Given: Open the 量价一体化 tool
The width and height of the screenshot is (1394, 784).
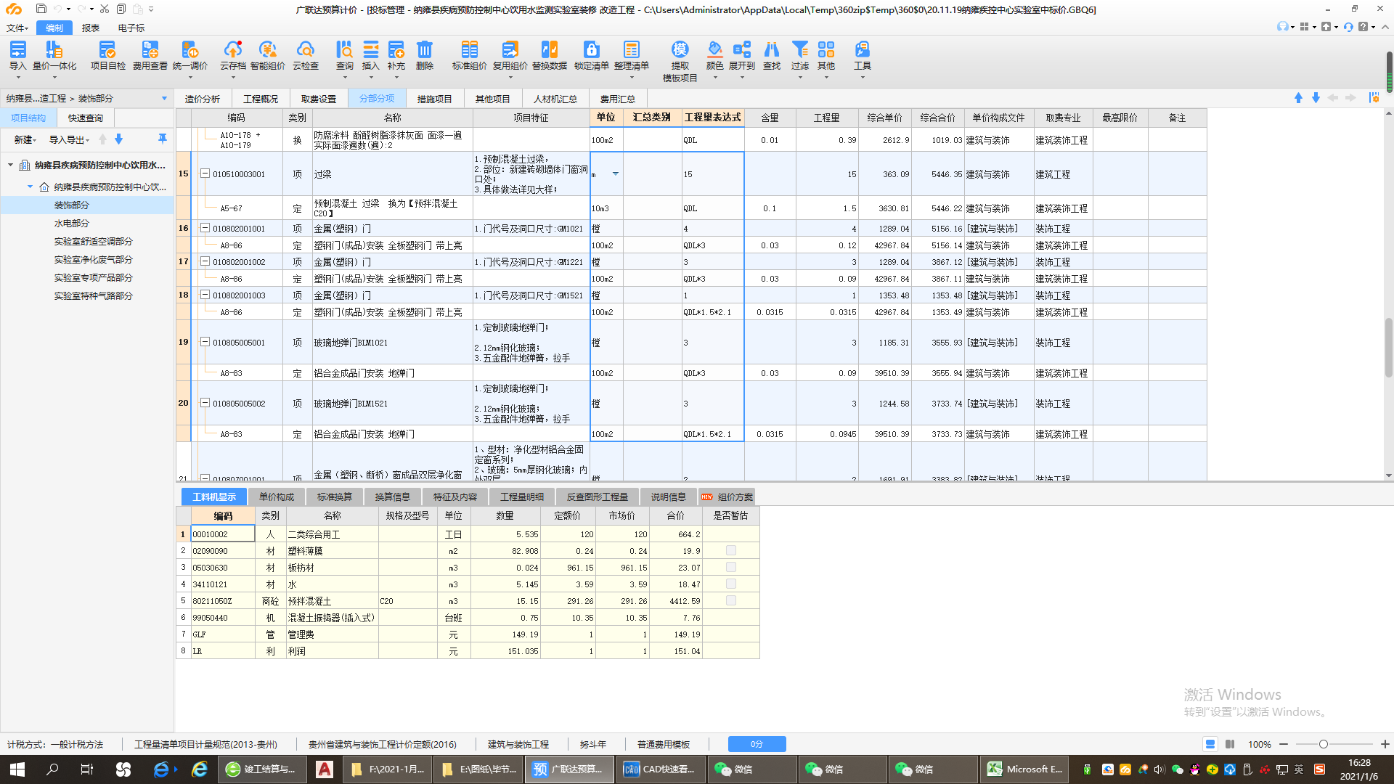Looking at the screenshot, I should [x=54, y=56].
